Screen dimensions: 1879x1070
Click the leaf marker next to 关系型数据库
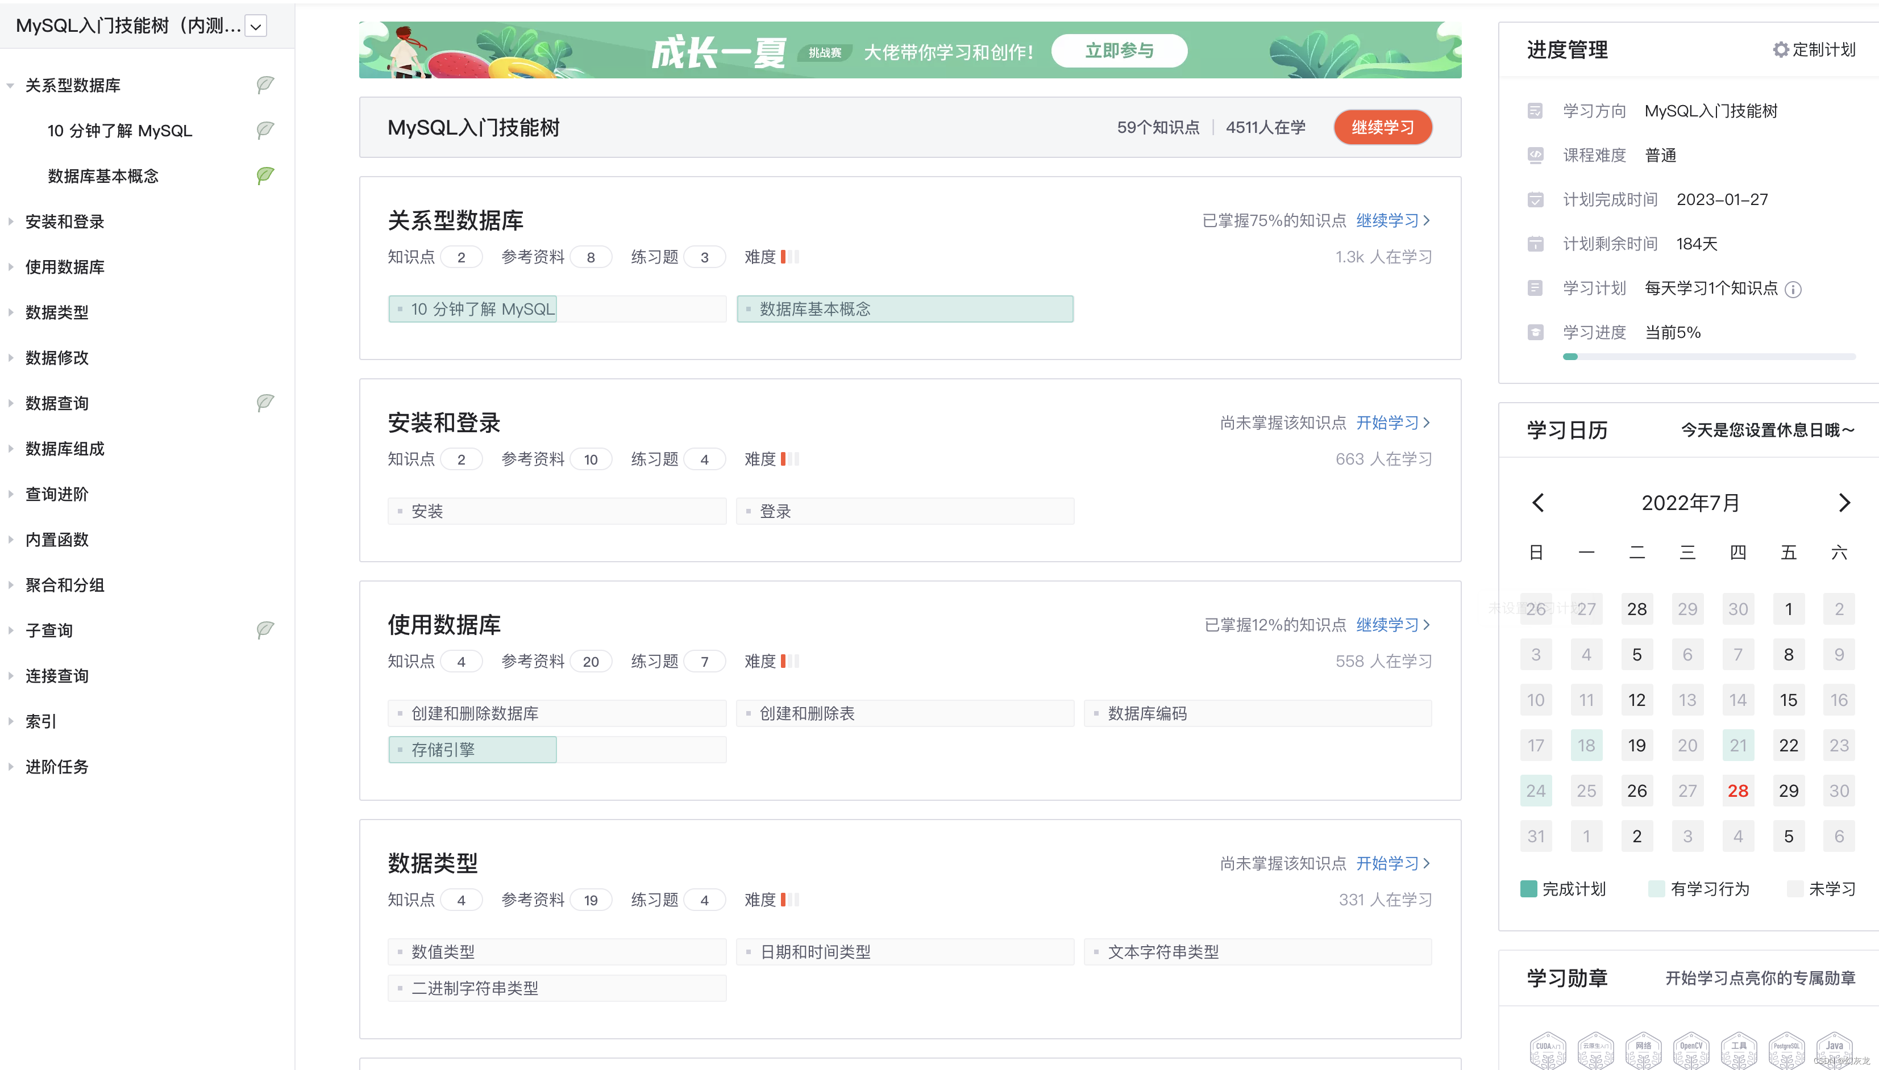click(265, 85)
